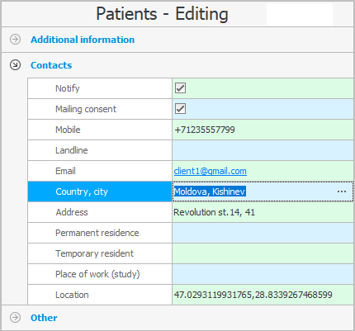The width and height of the screenshot is (355, 331).
Task: Open the client1@gmail.com email link
Action: point(211,171)
